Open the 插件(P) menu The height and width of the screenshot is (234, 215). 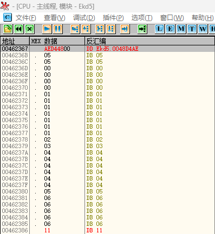click(x=113, y=18)
